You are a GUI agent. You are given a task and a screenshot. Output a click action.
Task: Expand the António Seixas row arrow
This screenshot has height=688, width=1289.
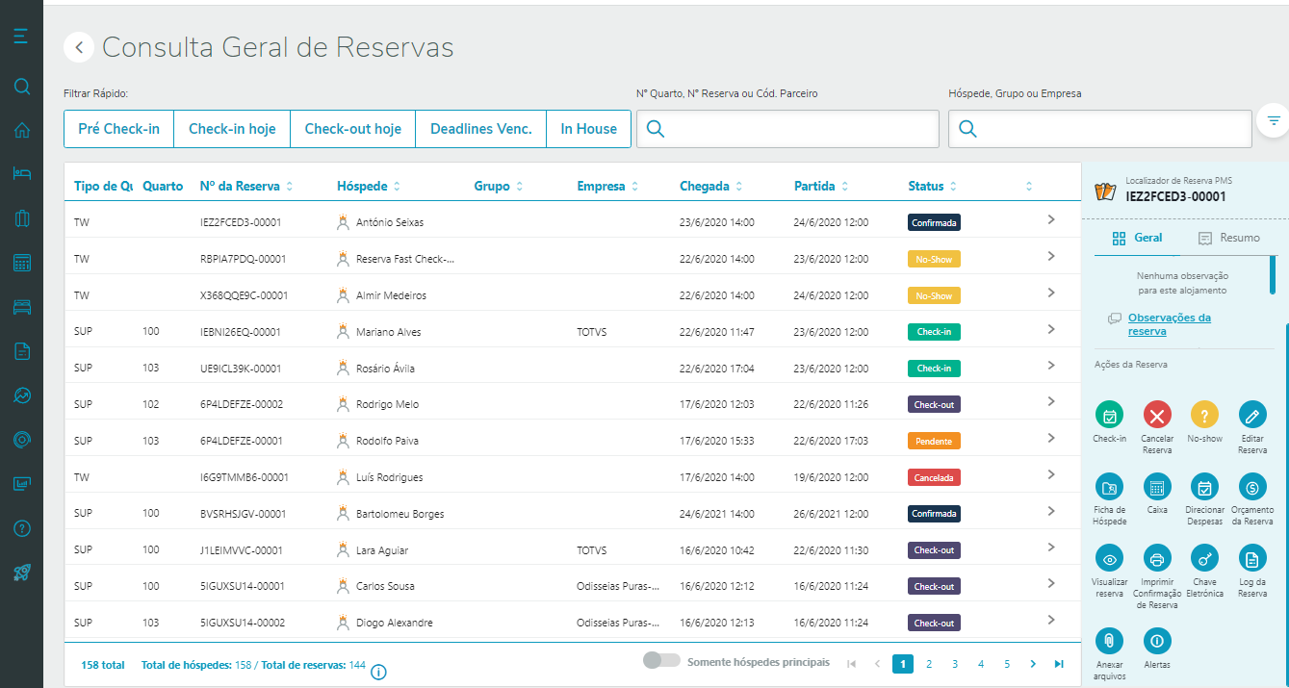pos(1051,220)
